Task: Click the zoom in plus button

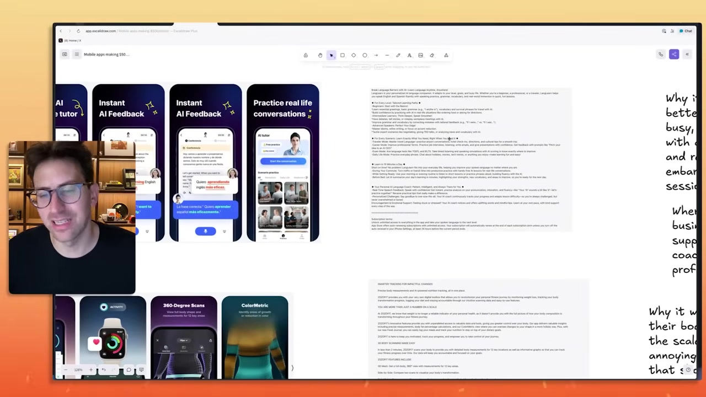Action: point(91,370)
